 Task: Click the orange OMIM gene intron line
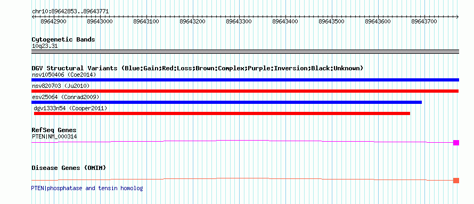242,178
